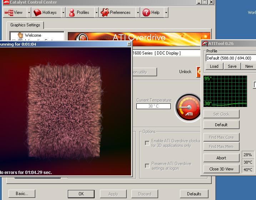Click the Profile group label in ATITool
The width and height of the screenshot is (256, 200).
pyautogui.click(x=212, y=51)
